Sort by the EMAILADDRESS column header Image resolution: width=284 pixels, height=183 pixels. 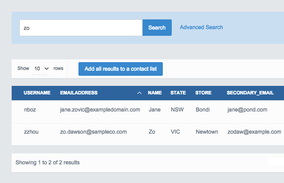(x=79, y=93)
